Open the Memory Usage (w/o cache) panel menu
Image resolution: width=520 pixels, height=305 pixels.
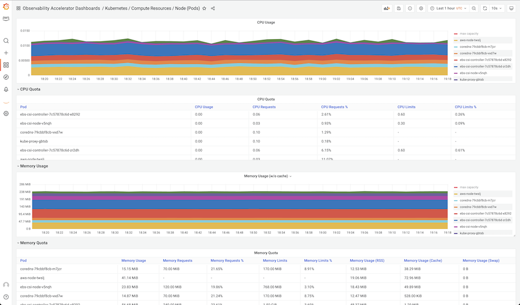[268, 176]
